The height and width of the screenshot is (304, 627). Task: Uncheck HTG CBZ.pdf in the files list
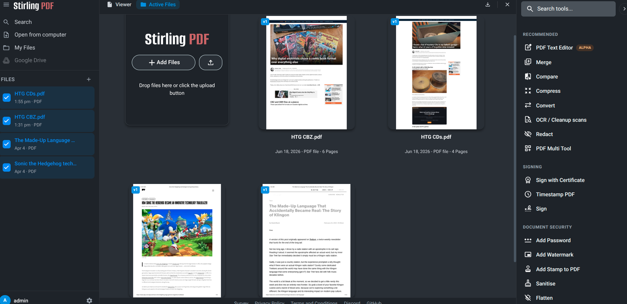[x=6, y=121]
